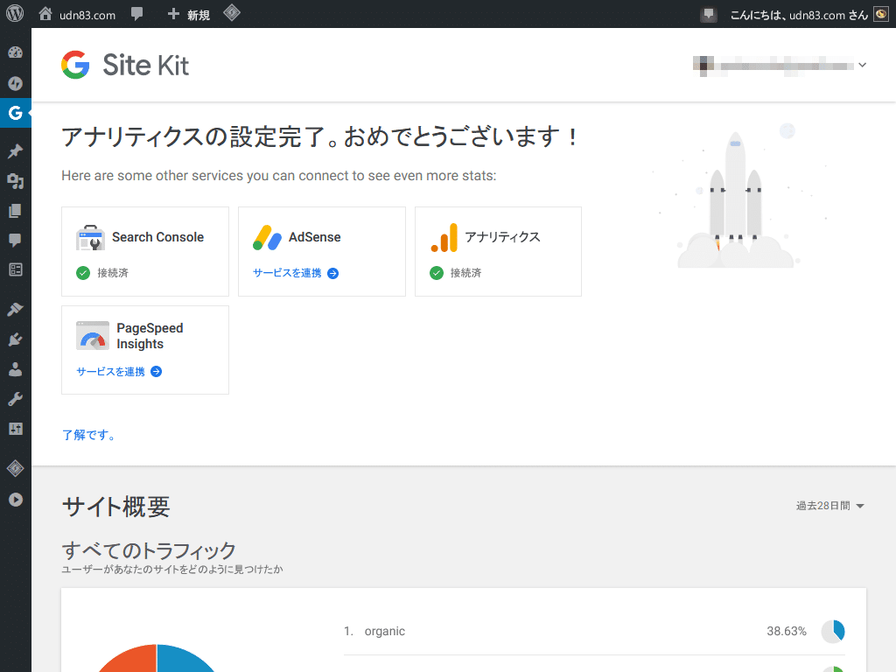The width and height of the screenshot is (896, 672).
Task: Connect AdSense via サービスを連携 link
Action: pos(296,273)
